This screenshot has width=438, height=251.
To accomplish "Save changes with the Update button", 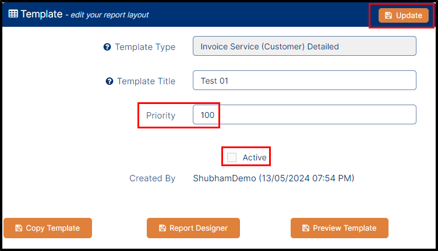I will pyautogui.click(x=404, y=15).
